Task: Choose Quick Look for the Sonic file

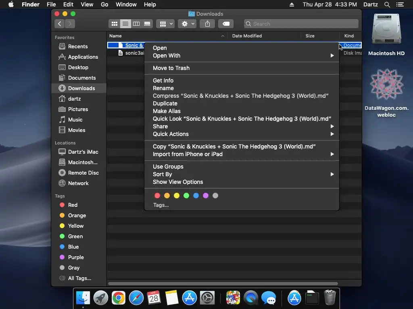Action: 242,119
